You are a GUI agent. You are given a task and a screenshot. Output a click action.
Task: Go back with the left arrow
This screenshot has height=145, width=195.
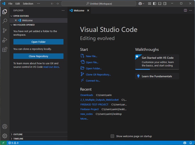pyautogui.click(x=52, y=4)
